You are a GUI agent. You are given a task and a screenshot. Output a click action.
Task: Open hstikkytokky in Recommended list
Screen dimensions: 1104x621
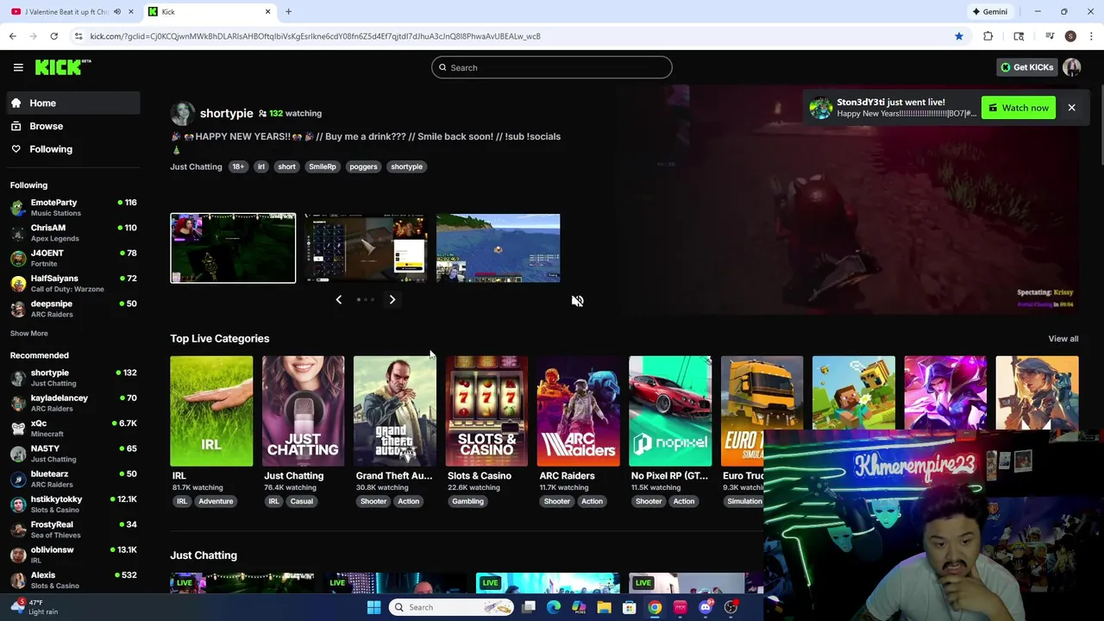pos(72,504)
